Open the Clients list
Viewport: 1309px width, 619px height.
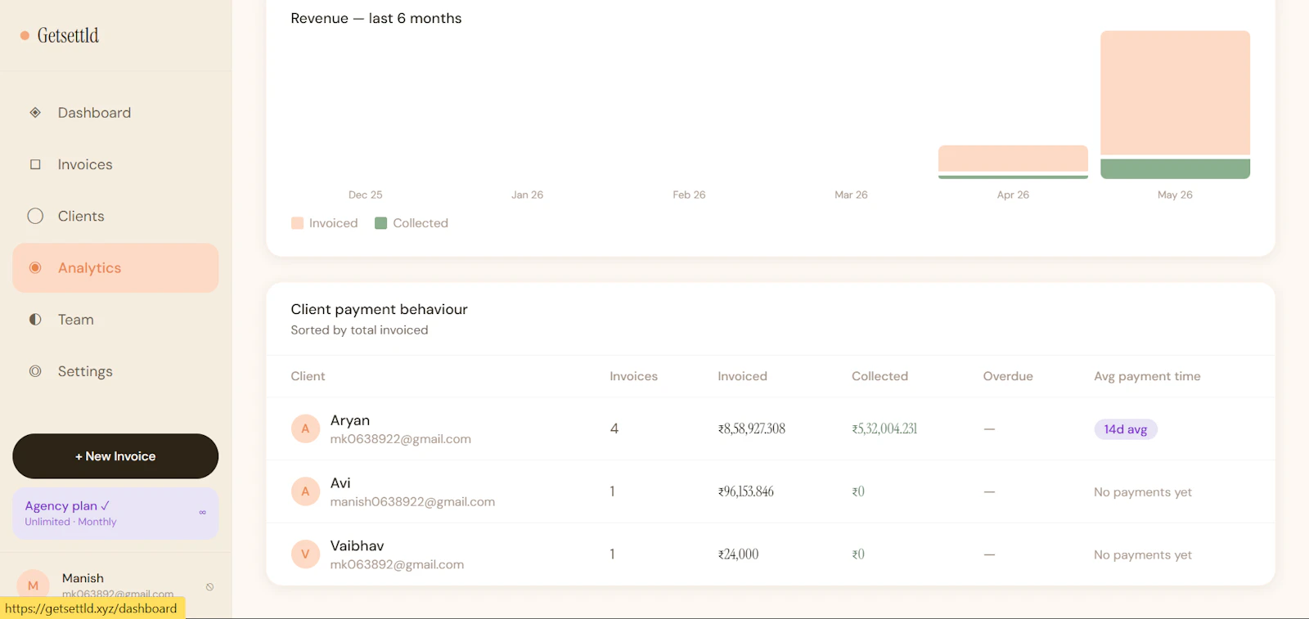click(115, 216)
